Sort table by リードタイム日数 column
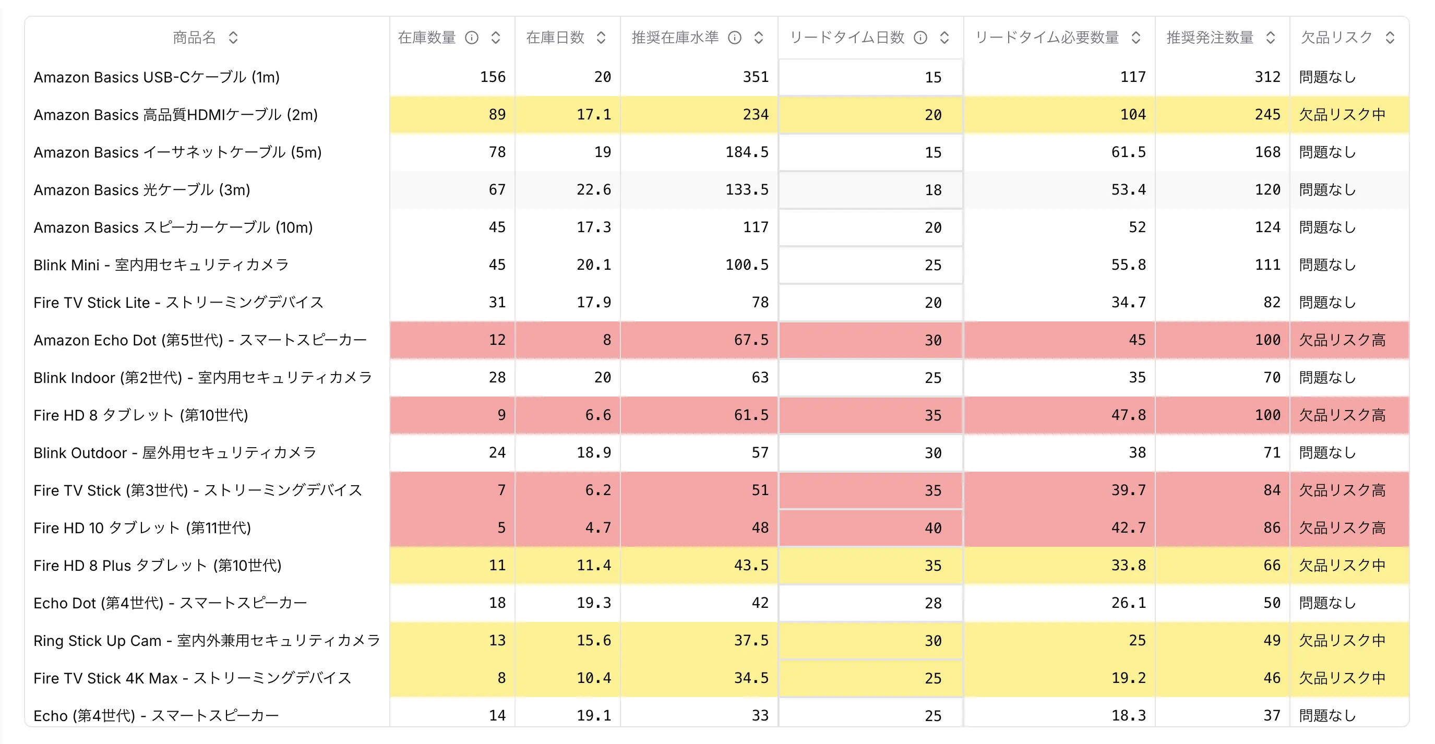Image resolution: width=1435 pixels, height=744 pixels. point(944,38)
